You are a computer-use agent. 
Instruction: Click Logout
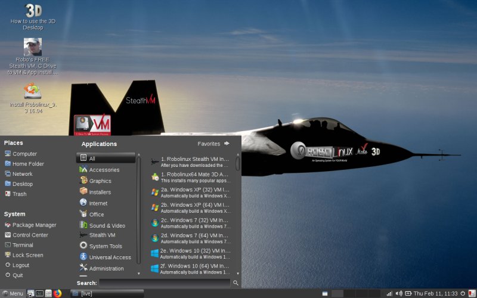pyautogui.click(x=17, y=265)
